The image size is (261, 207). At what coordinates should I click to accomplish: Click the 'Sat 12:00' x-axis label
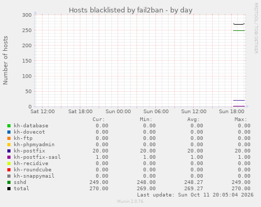[x=43, y=112]
